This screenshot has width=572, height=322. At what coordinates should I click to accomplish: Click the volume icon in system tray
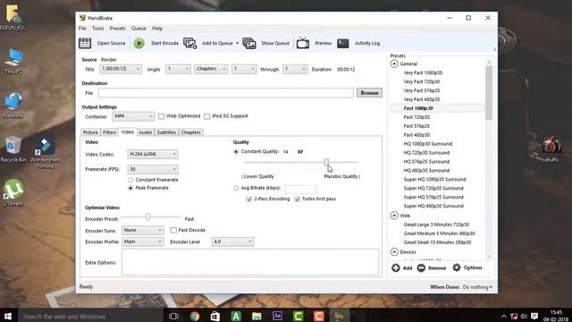524,316
